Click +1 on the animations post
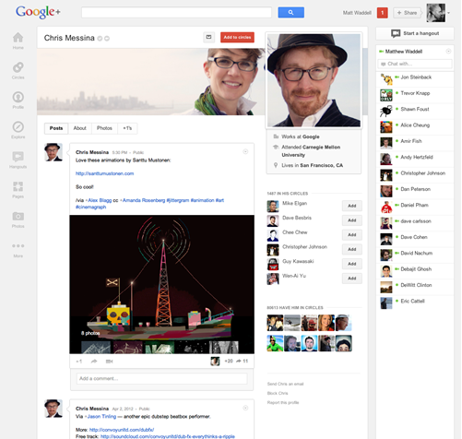The width and height of the screenshot is (462, 439). tap(79, 362)
